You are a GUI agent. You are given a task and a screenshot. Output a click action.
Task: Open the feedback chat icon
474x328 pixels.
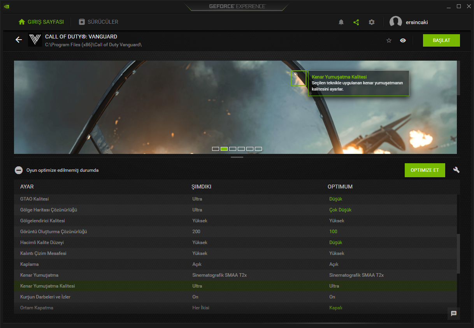(454, 313)
